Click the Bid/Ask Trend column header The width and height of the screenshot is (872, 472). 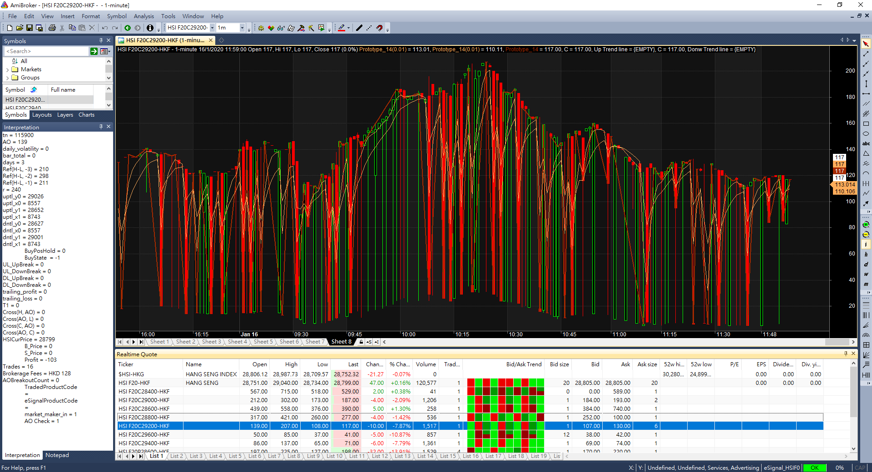pos(504,364)
